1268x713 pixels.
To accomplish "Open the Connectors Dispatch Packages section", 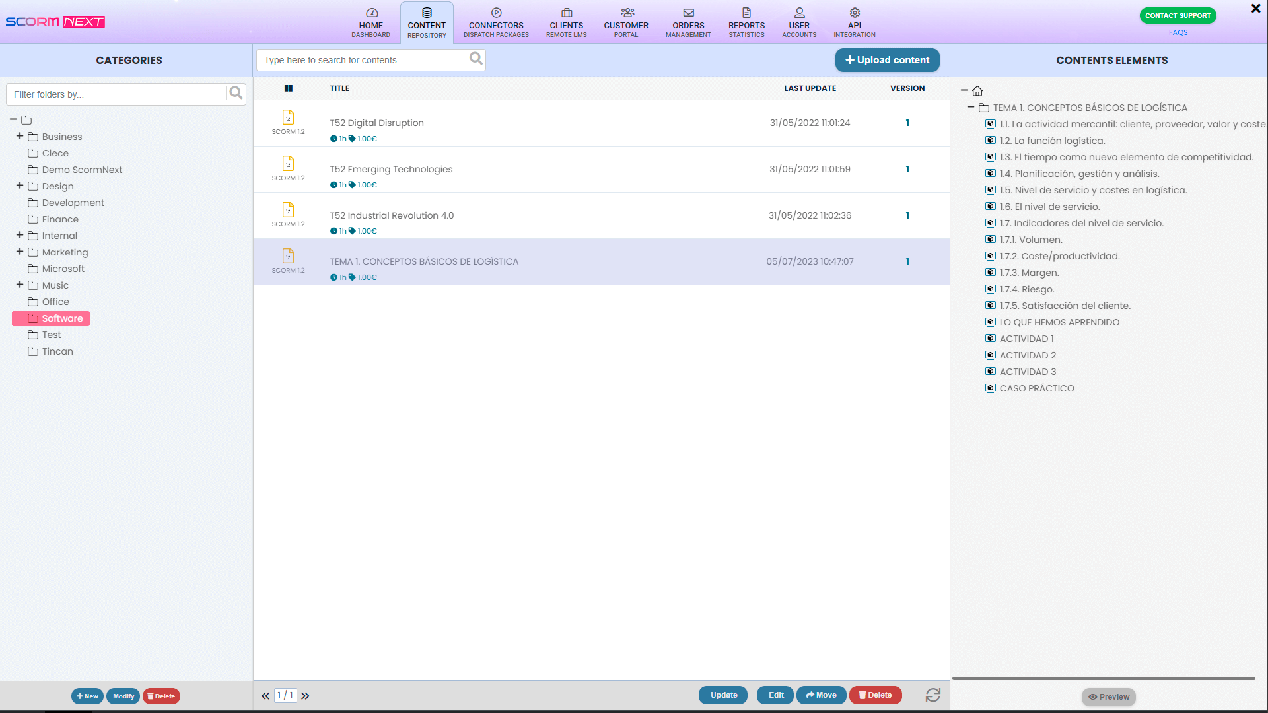I will point(495,22).
